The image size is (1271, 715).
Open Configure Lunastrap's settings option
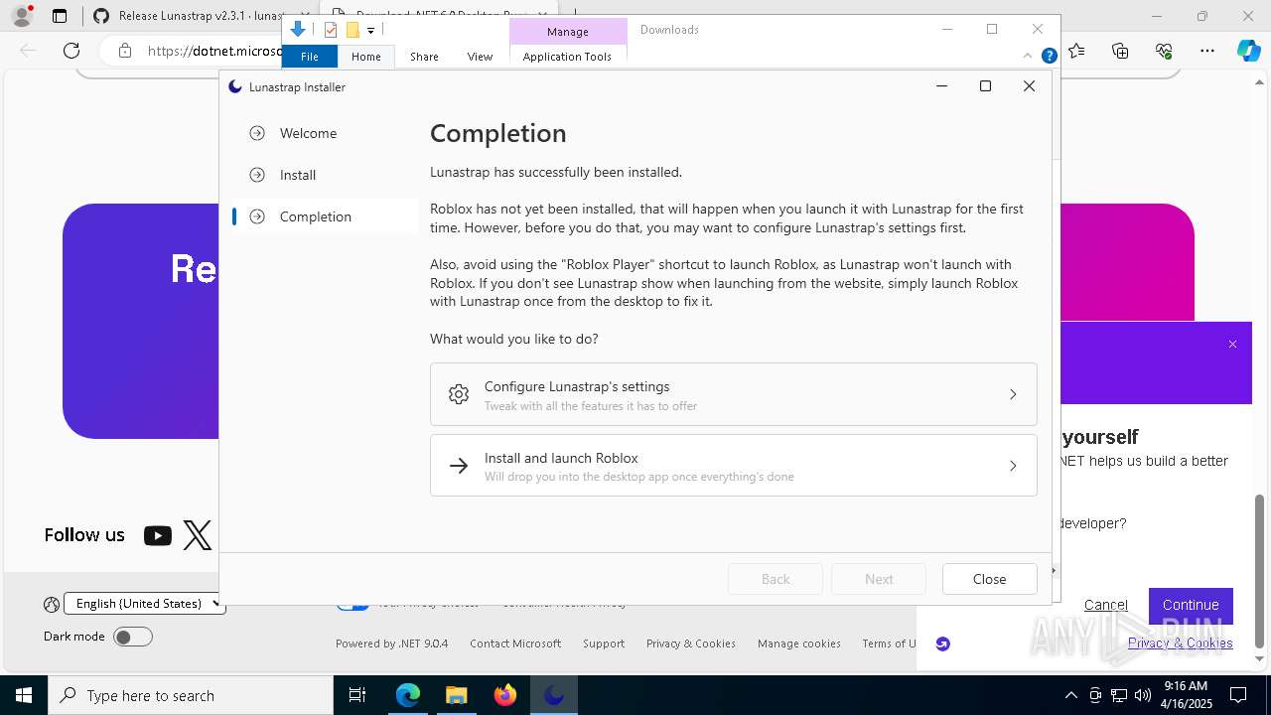click(x=733, y=394)
